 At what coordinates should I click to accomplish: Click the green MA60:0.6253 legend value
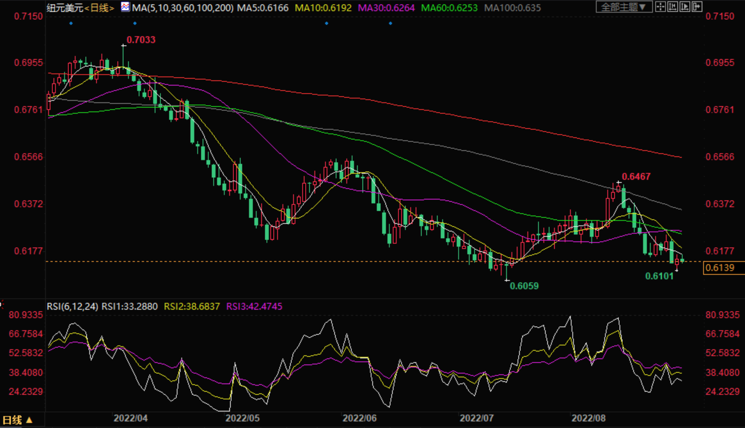tap(449, 8)
